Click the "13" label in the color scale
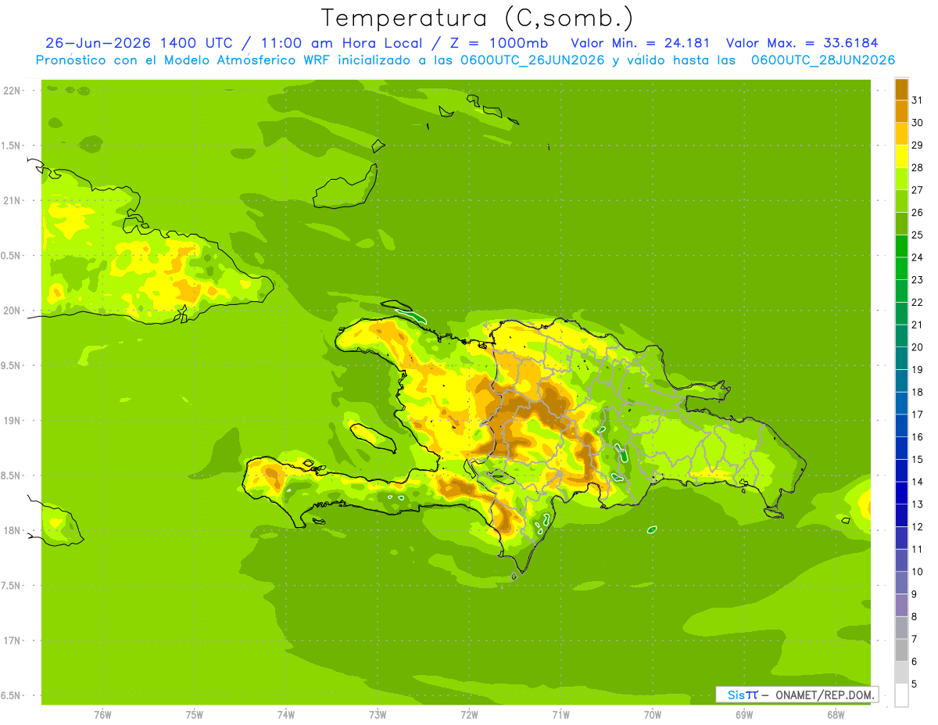 tap(917, 504)
